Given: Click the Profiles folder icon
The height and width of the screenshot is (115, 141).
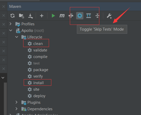Looking at the screenshot, I should click(x=18, y=24).
